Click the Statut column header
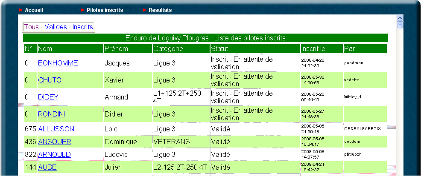The width and height of the screenshot is (421, 176). (x=255, y=49)
